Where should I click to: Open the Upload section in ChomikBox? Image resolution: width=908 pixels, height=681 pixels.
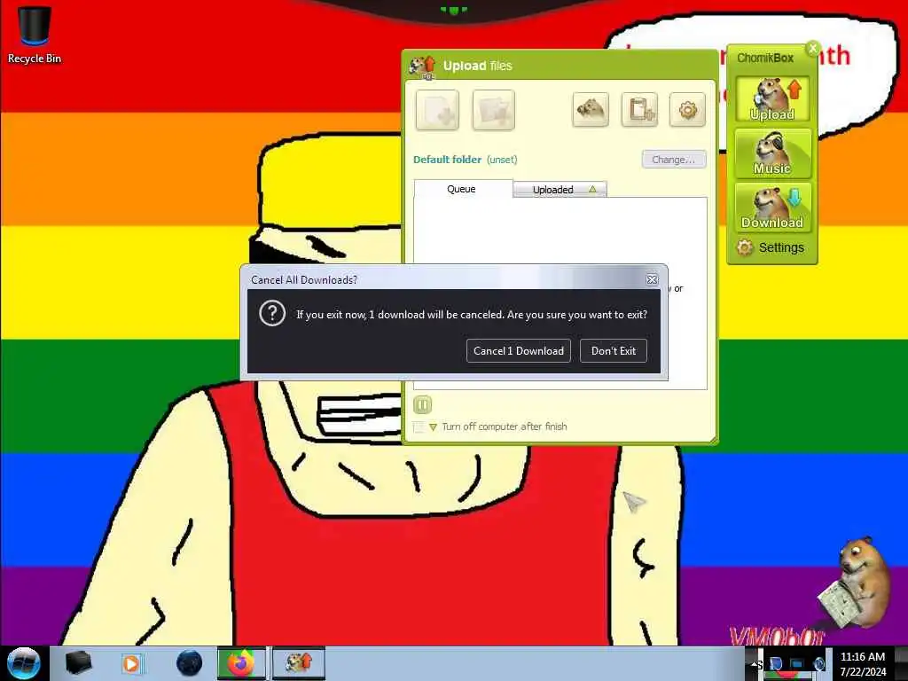click(772, 99)
